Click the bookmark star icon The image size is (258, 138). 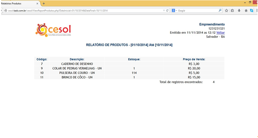click(x=226, y=10)
